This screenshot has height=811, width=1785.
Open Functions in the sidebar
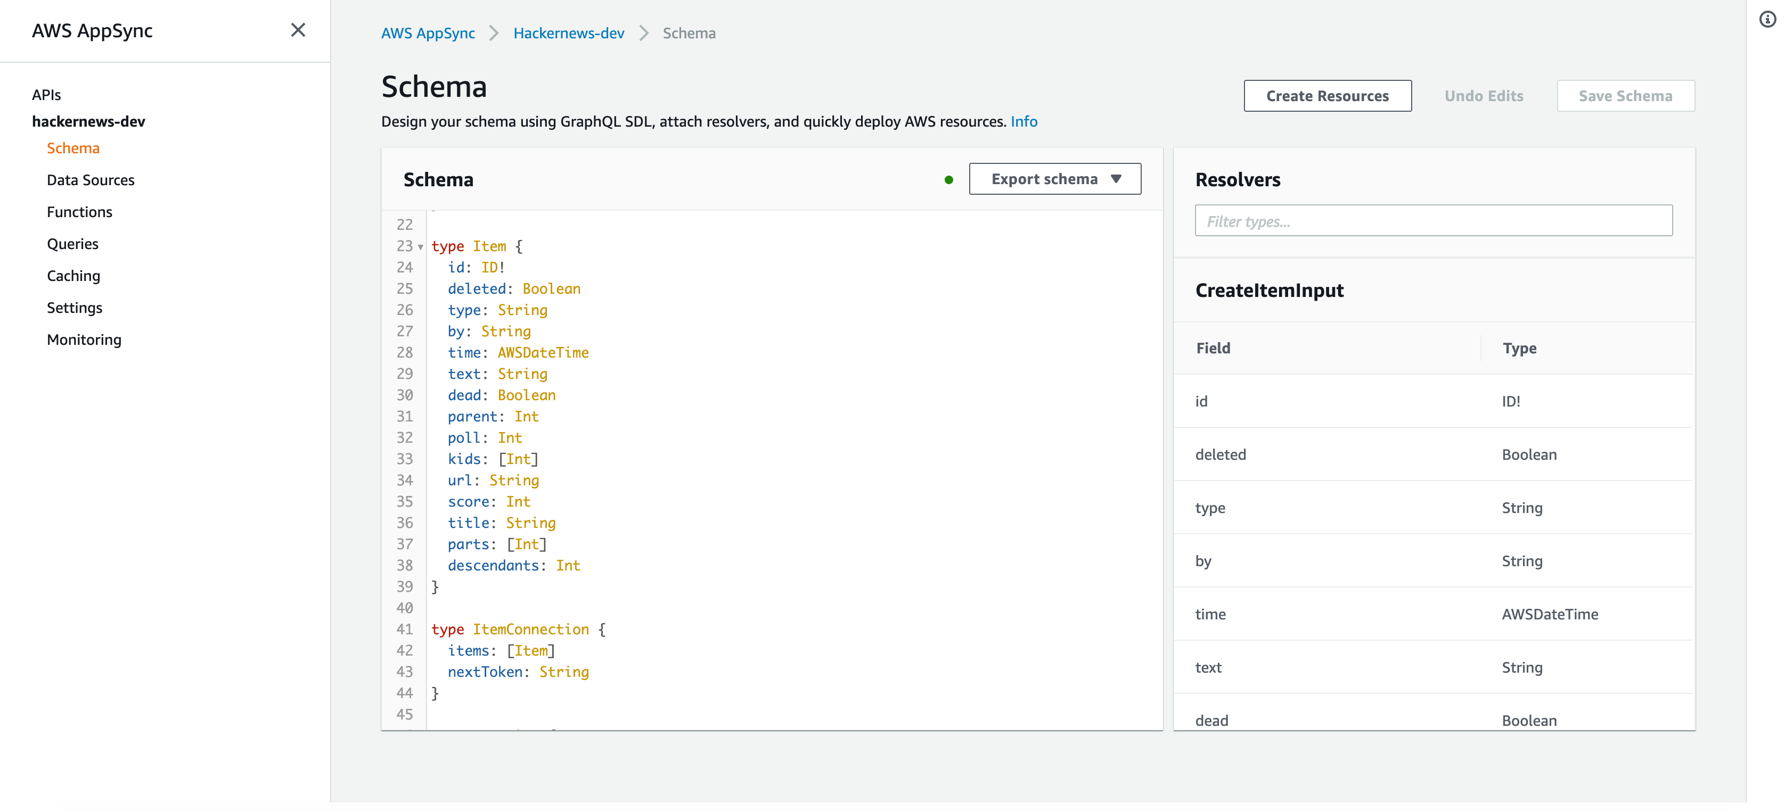coord(80,212)
